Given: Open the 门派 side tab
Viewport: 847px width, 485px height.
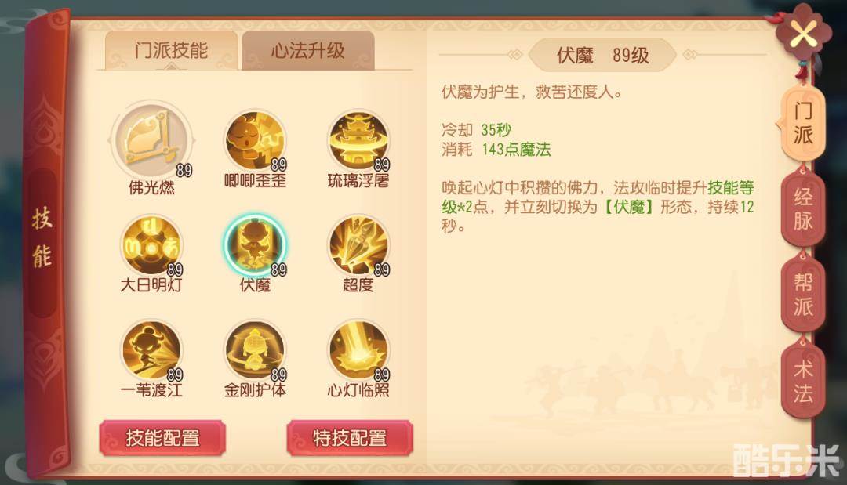Looking at the screenshot, I should 802,124.
